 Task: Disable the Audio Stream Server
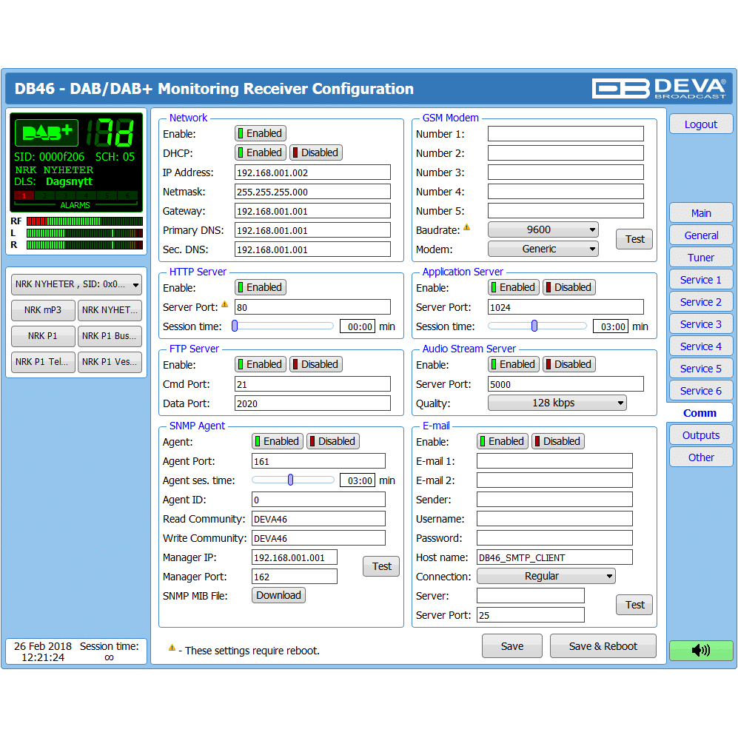[569, 364]
